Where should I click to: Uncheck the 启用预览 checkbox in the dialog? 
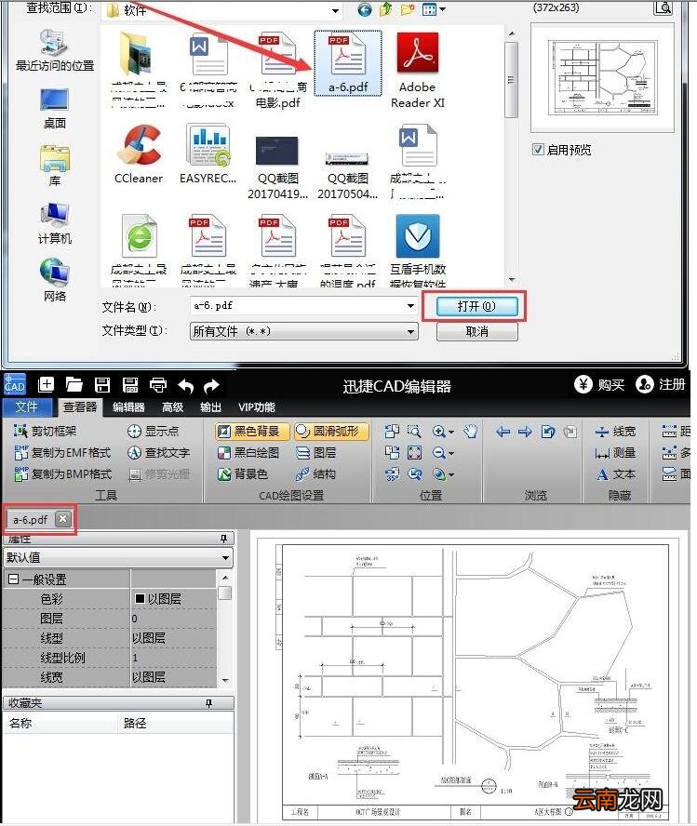click(x=538, y=149)
